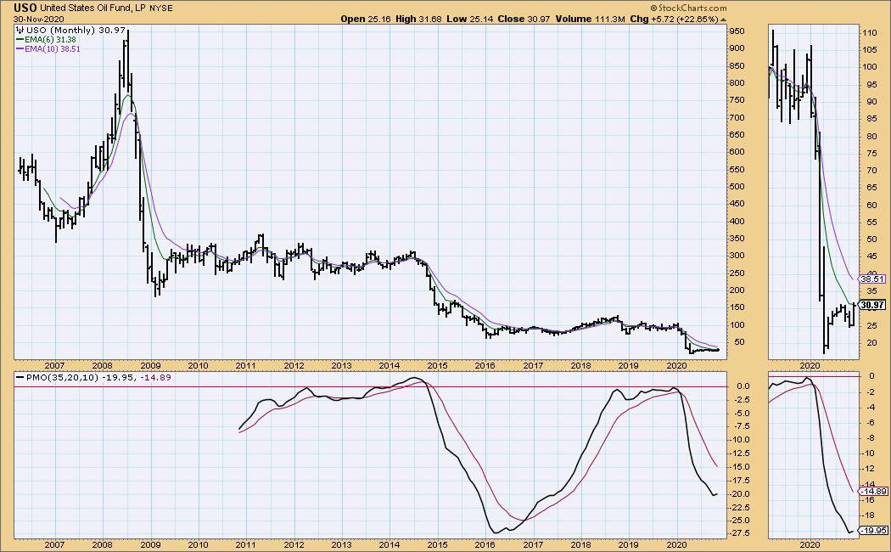The height and width of the screenshot is (552, 891).
Task: Click the 2017 year label under PMO panel
Action: (x=533, y=544)
